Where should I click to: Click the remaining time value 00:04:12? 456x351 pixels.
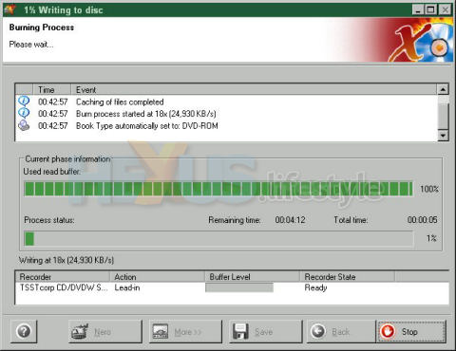(x=290, y=220)
